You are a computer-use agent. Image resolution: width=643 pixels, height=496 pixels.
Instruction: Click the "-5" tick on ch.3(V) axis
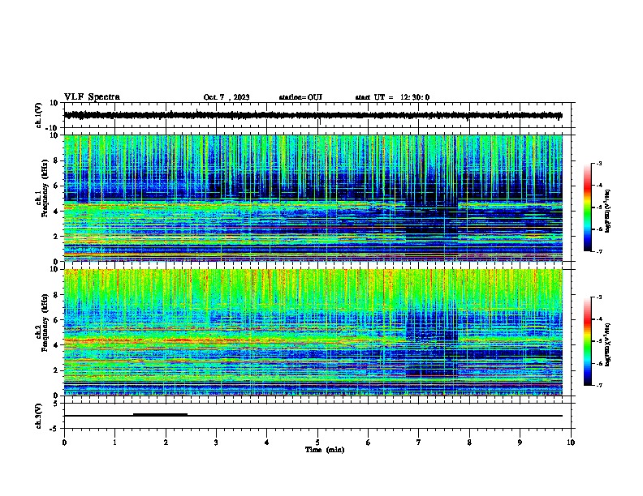pos(54,429)
